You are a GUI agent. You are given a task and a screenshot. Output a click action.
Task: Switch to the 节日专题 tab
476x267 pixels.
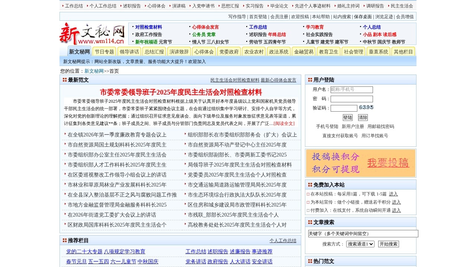click(104, 51)
